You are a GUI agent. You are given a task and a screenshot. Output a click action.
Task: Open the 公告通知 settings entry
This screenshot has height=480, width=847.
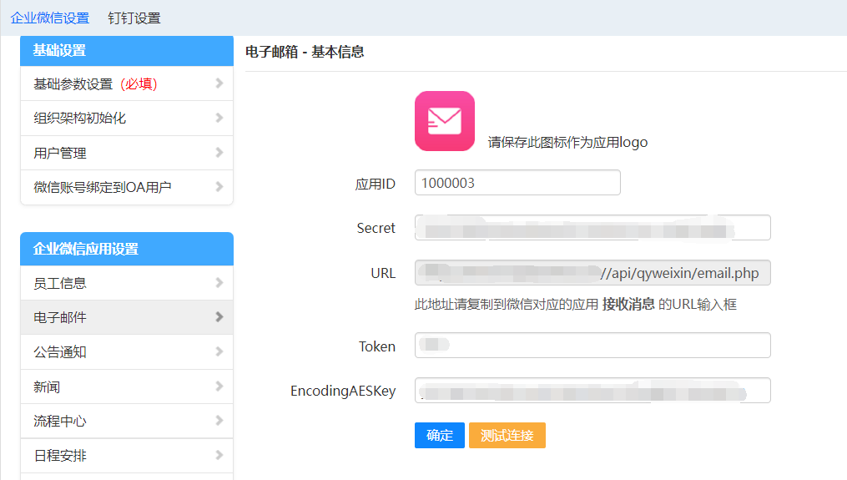[60, 352]
